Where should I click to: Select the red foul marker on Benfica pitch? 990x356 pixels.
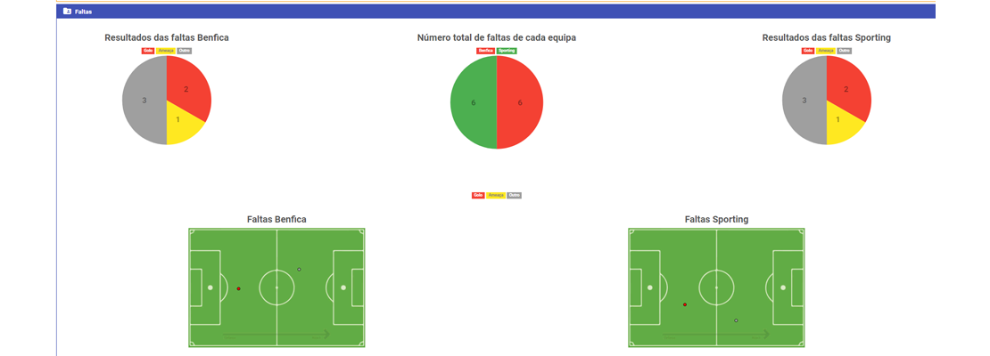239,288
